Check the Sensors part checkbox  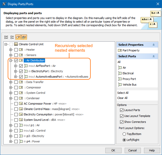pos(16,55)
